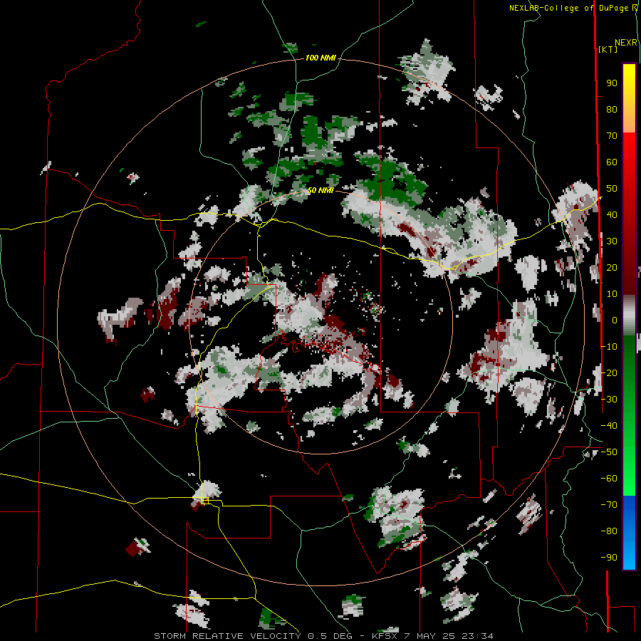Click the gray zero-velocity segment of the color bar

click(629, 315)
